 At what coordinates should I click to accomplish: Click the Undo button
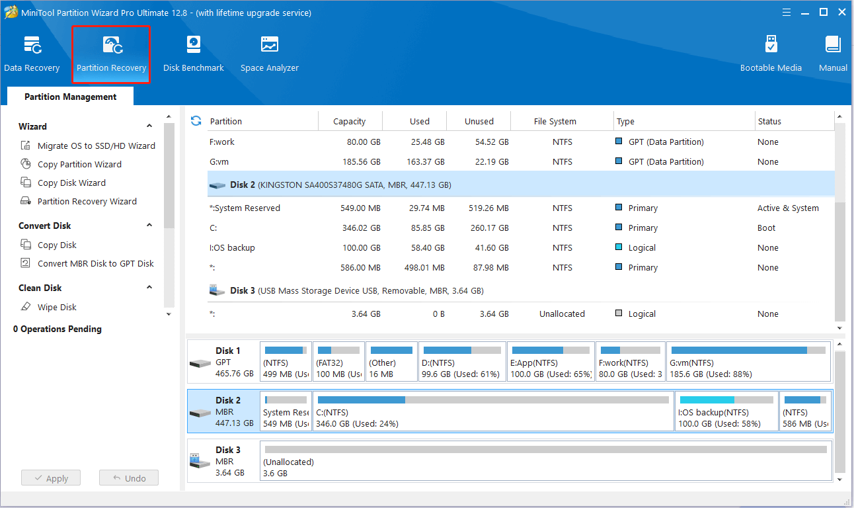(129, 478)
